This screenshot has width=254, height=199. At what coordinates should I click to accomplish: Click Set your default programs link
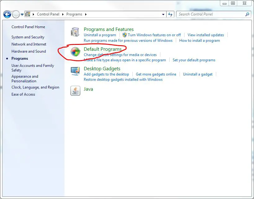(194, 60)
